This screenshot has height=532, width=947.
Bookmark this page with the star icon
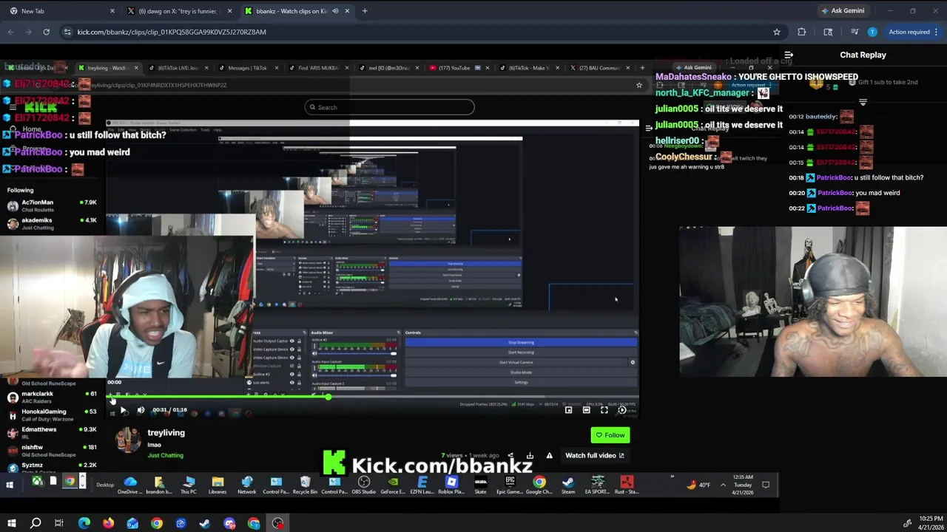point(776,32)
